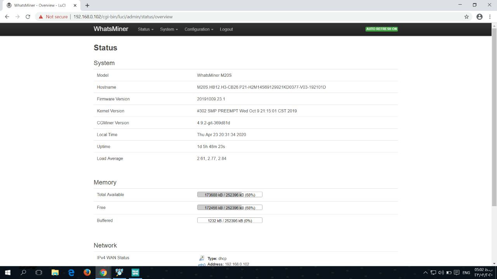The height and width of the screenshot is (279, 497).
Task: Switch to Chrome taskbar icon
Action: [103, 272]
